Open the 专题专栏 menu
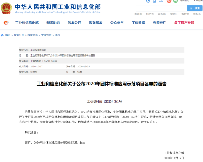The height and width of the screenshot is (162, 203). click(x=159, y=23)
